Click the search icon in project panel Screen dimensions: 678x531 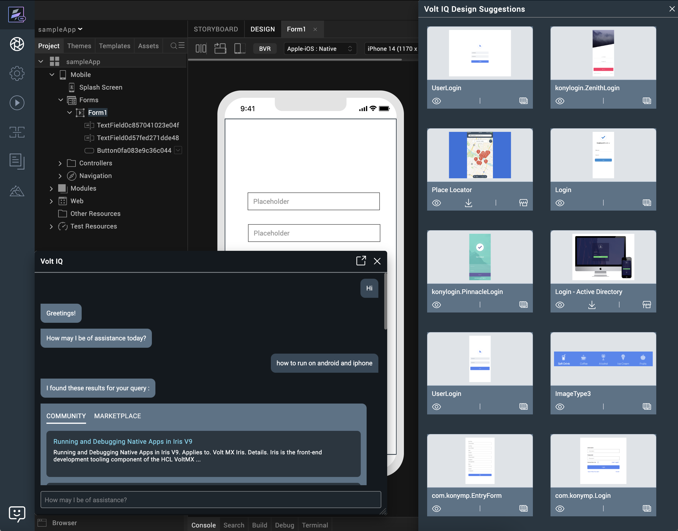[174, 46]
